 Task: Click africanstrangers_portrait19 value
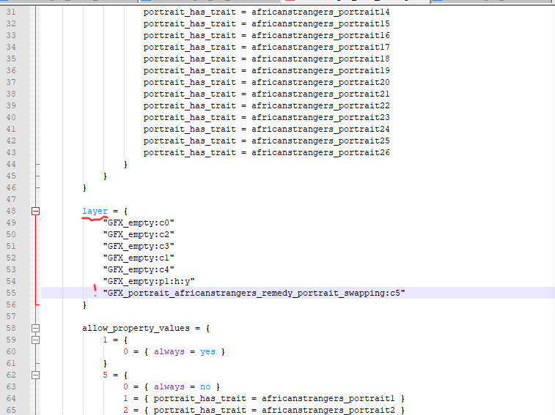320,70
